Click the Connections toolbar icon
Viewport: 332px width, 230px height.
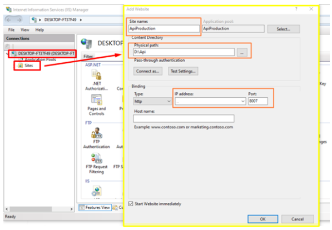[x=8, y=46]
